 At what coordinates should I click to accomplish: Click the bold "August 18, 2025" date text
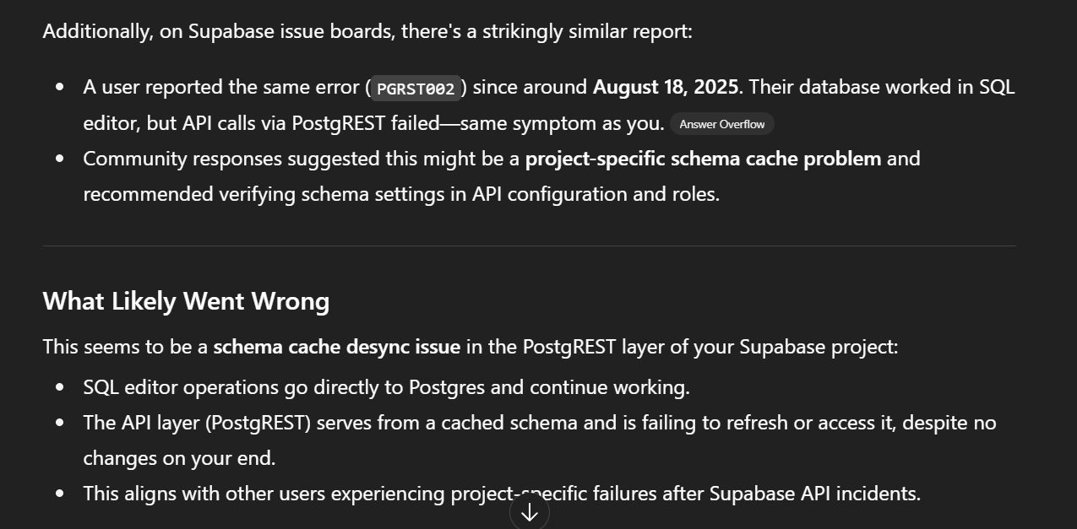666,87
